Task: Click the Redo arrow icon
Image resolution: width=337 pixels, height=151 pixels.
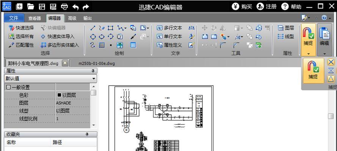Action: pyautogui.click(x=86, y=7)
